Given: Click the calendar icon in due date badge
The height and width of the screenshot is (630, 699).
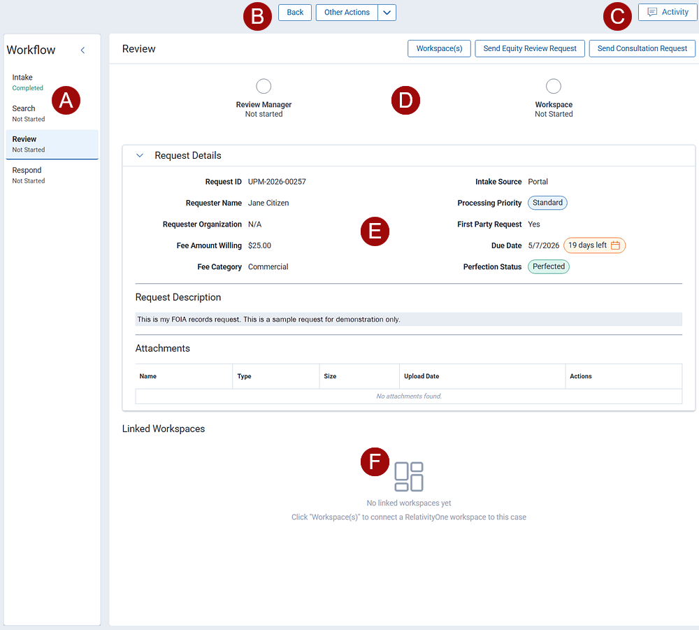Looking at the screenshot, I should (615, 245).
